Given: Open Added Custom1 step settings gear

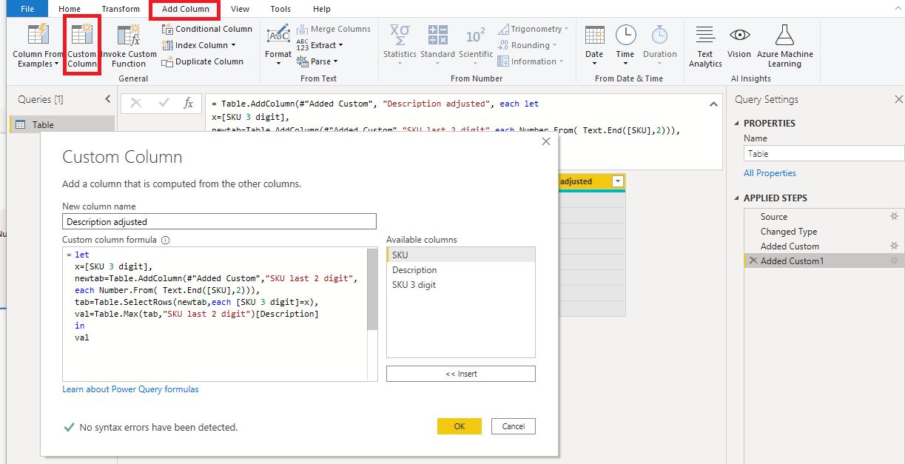Looking at the screenshot, I should (x=894, y=261).
